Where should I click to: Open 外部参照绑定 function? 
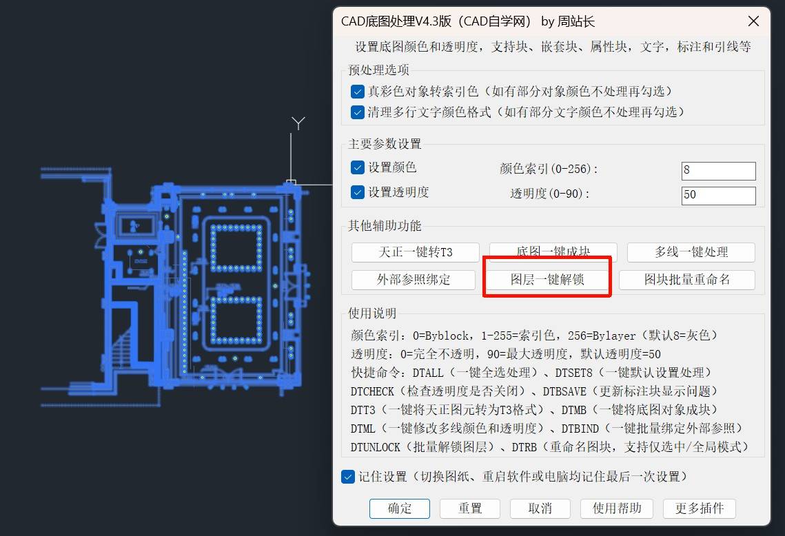click(414, 279)
